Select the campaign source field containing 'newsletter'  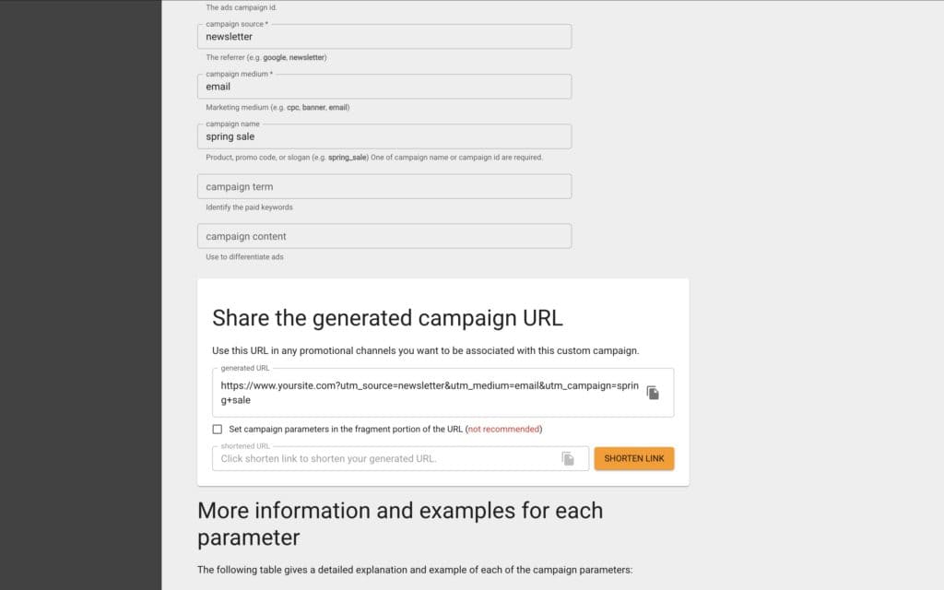[x=384, y=36]
